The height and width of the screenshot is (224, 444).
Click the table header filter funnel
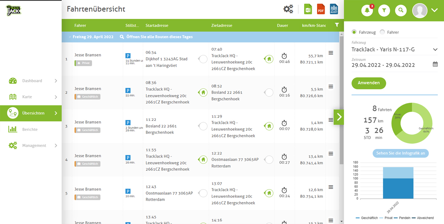[x=337, y=25]
